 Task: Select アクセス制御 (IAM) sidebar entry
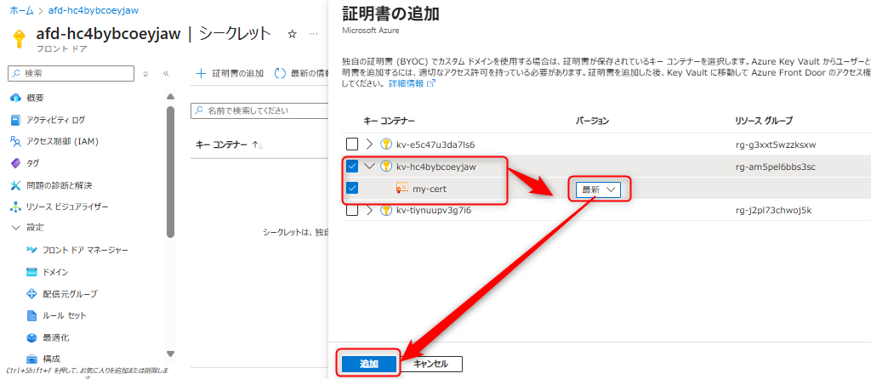[x=62, y=142]
